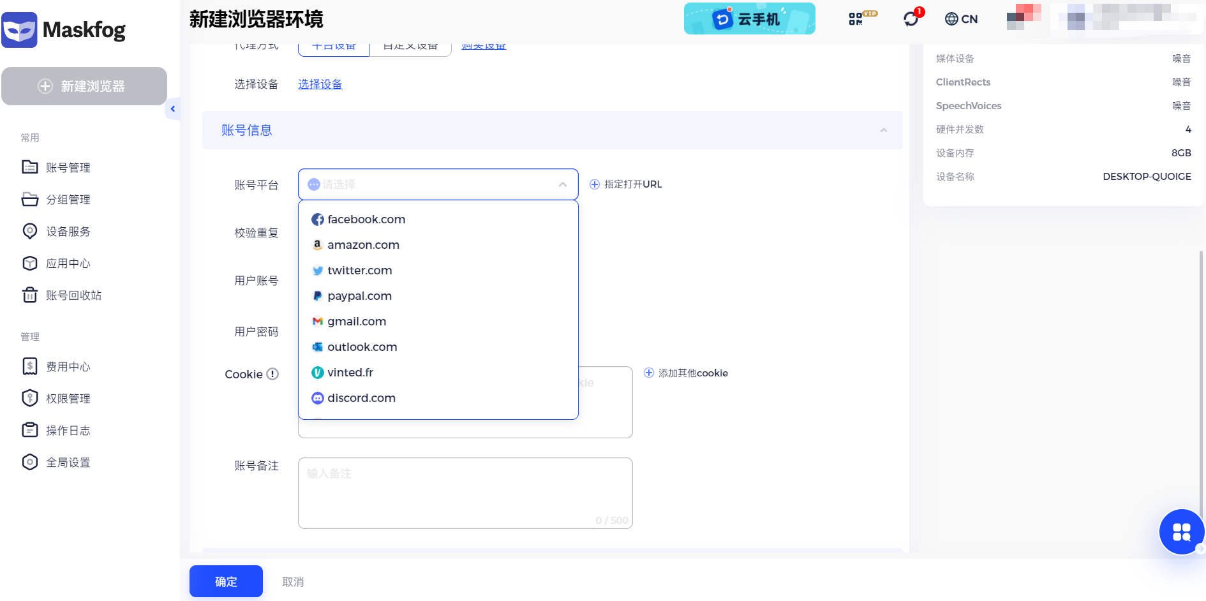Viewport: 1206px width, 601px height.
Task: Confirm with the 确定 button
Action: click(226, 581)
